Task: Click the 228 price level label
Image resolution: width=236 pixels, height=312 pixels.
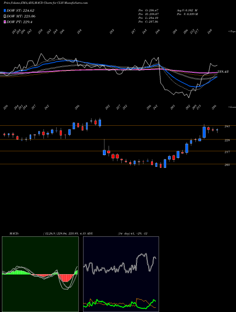Action: click(x=227, y=140)
